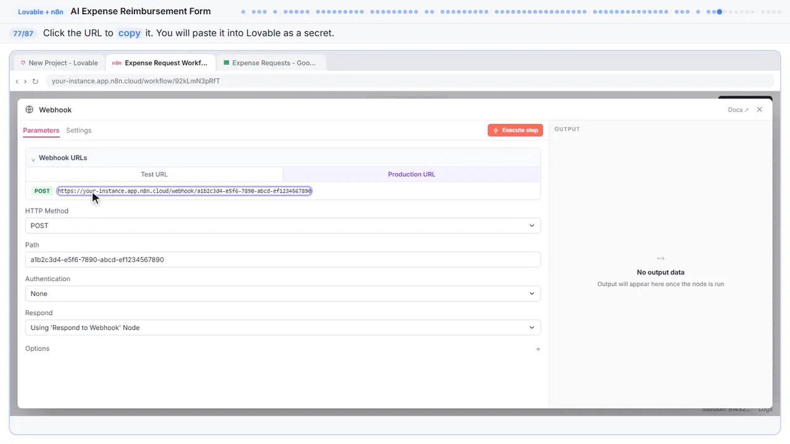This screenshot has height=444, width=790.
Task: Open the Expense Requests Google Sheets tab
Action: coord(270,63)
